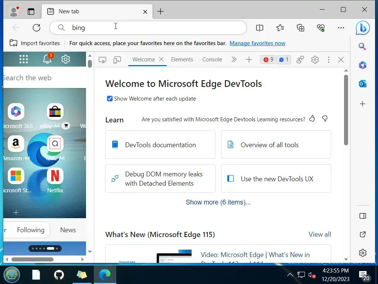Open Microsoft 365 quick link tile

coord(16,112)
